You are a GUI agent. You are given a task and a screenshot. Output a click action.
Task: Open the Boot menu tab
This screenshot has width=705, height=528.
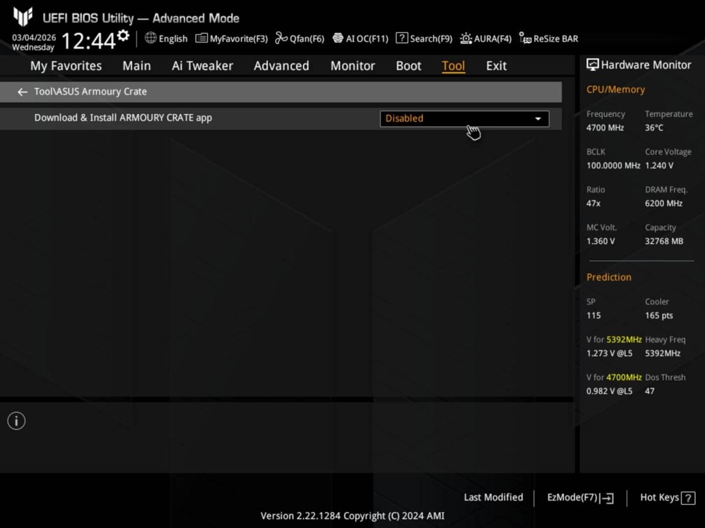(408, 66)
